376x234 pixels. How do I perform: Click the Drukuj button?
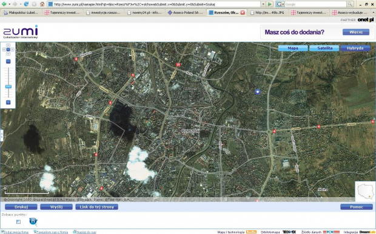tap(21, 207)
